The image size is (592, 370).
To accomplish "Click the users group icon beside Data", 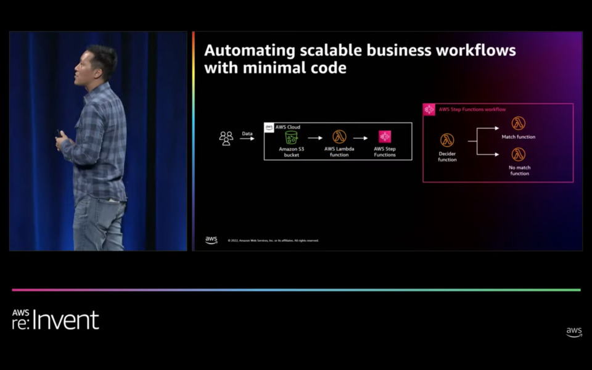I will tap(226, 138).
